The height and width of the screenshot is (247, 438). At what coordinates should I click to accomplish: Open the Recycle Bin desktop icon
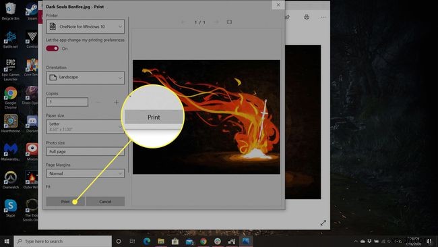point(10,11)
